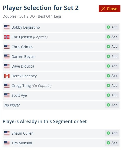
Task: Close the Player Selection dialog
Action: [109, 9]
